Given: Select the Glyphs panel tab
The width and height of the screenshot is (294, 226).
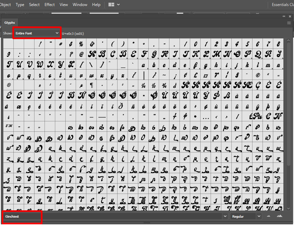Looking at the screenshot, I should click(10, 23).
